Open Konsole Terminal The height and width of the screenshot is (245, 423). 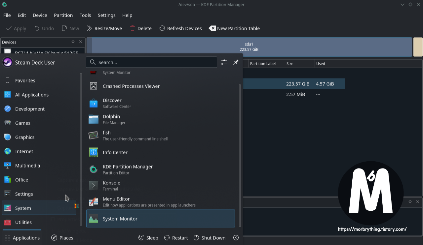[161, 186]
